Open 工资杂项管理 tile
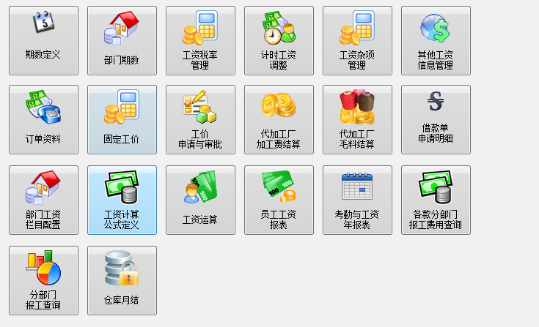 click(x=357, y=40)
